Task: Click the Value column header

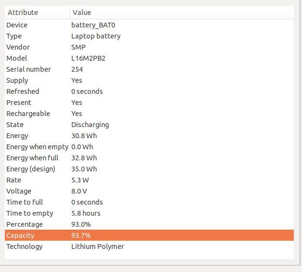Action: click(x=182, y=13)
